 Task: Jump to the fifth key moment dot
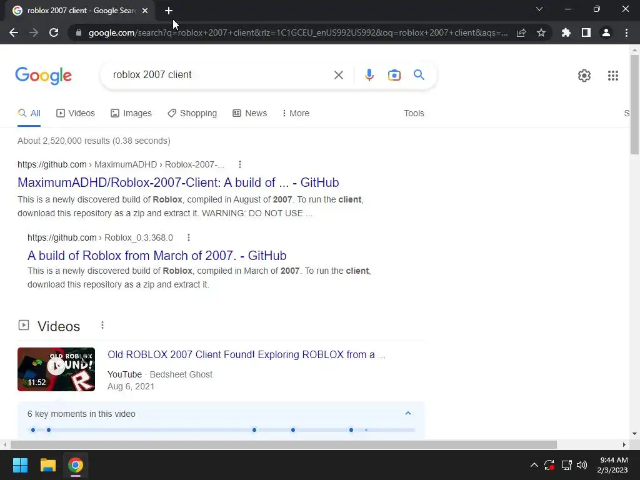click(x=351, y=430)
